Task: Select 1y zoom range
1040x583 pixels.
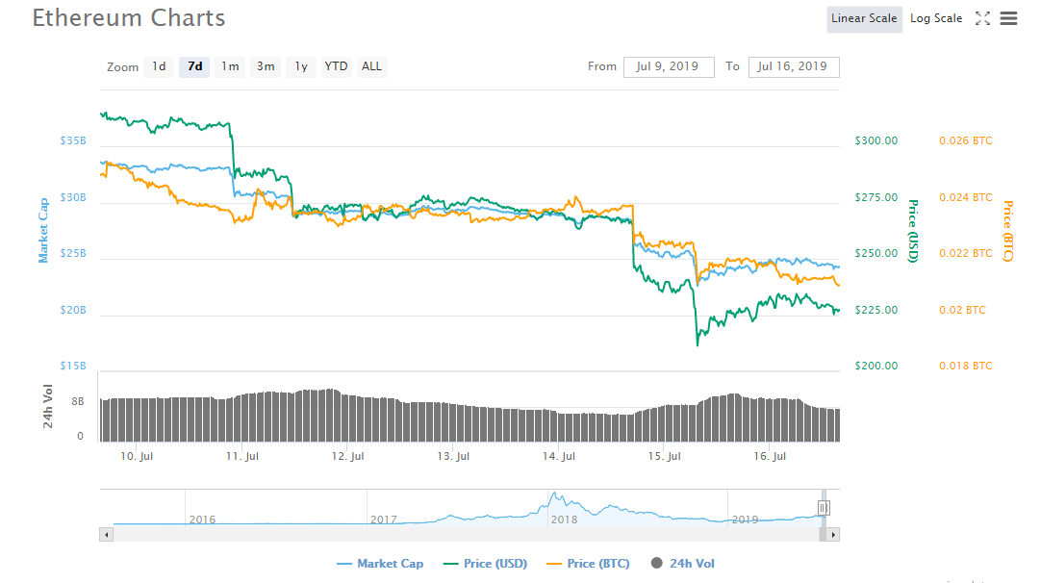Action: (301, 66)
